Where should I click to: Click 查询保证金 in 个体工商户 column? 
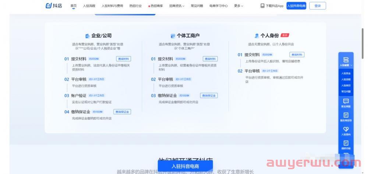click(209, 95)
